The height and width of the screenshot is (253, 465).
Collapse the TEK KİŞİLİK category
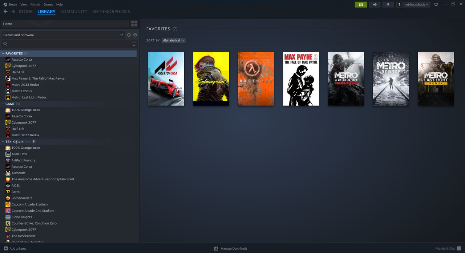tap(3, 142)
